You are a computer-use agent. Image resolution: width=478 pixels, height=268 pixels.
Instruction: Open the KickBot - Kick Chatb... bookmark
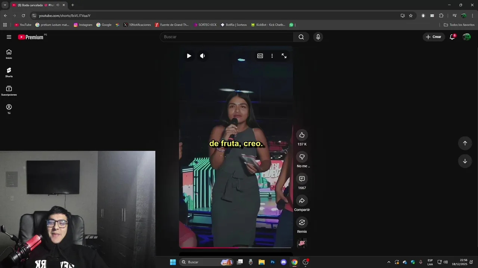(268, 25)
